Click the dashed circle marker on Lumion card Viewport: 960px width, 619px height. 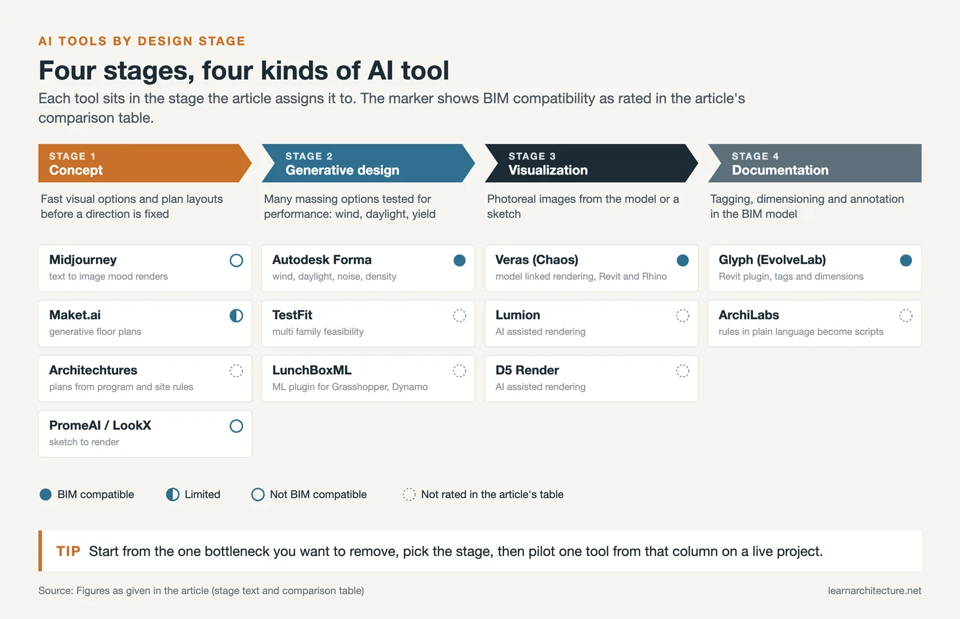[683, 315]
